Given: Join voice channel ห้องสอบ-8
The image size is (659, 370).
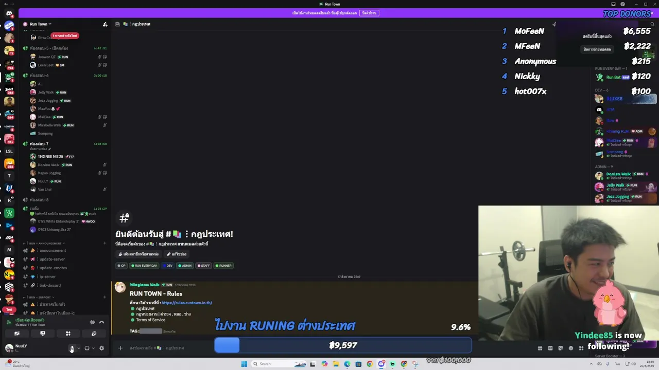Looking at the screenshot, I should (x=65, y=199).
